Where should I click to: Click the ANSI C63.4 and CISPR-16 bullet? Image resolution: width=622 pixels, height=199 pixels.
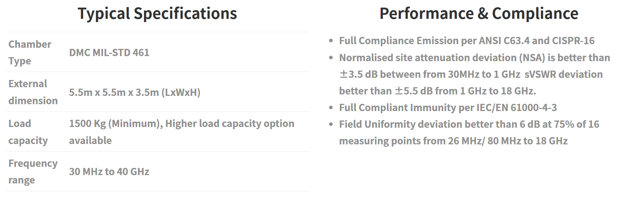466,41
